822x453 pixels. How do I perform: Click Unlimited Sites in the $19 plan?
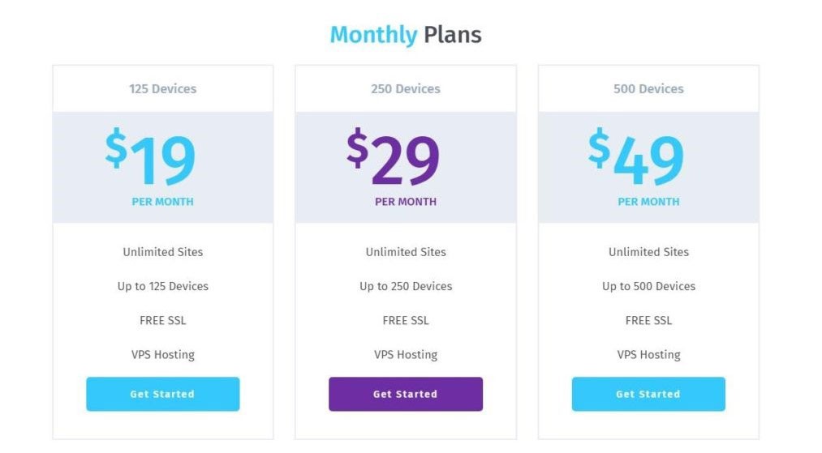[x=162, y=252]
